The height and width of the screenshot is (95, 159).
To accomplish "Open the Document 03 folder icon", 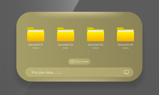I will 95,34.
